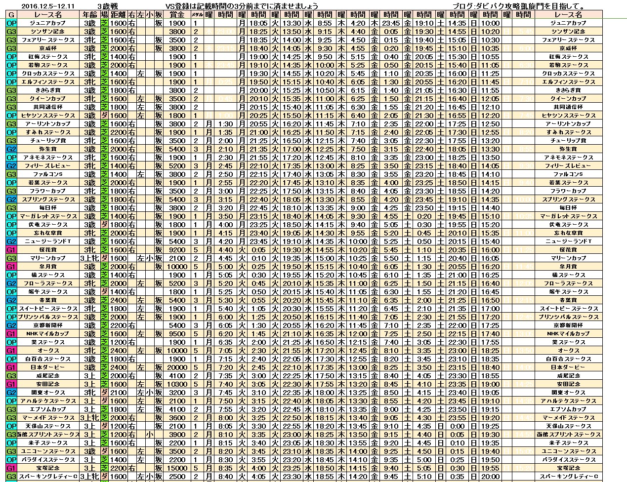627x482 pixels.
Task: Click 青葉賞 in the left race column
Action: click(47, 300)
